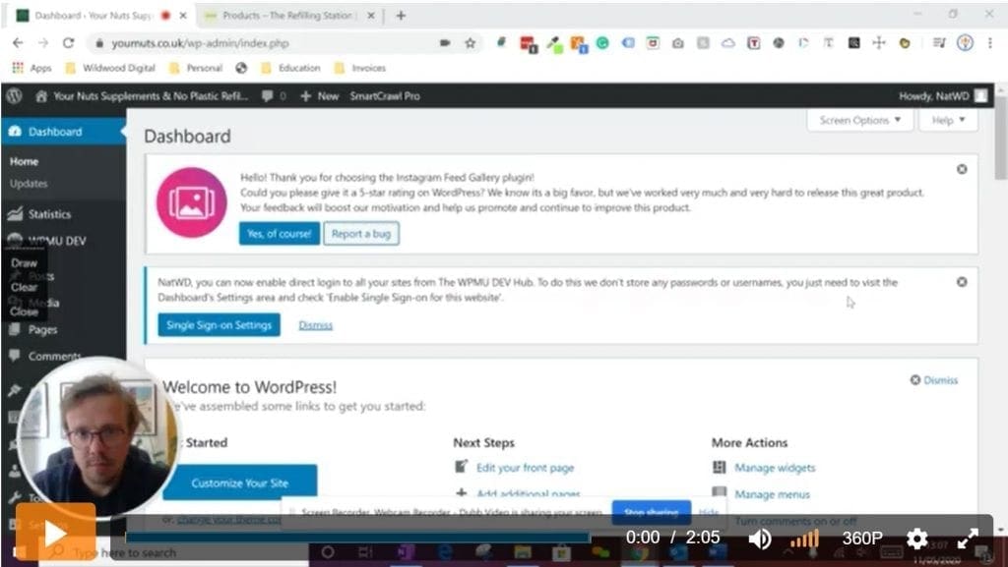Viewport: 1008px width, 567px height.
Task: Expand the Screen Options dropdown
Action: pos(859,120)
